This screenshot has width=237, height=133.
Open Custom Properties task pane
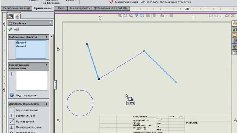coord(234,52)
